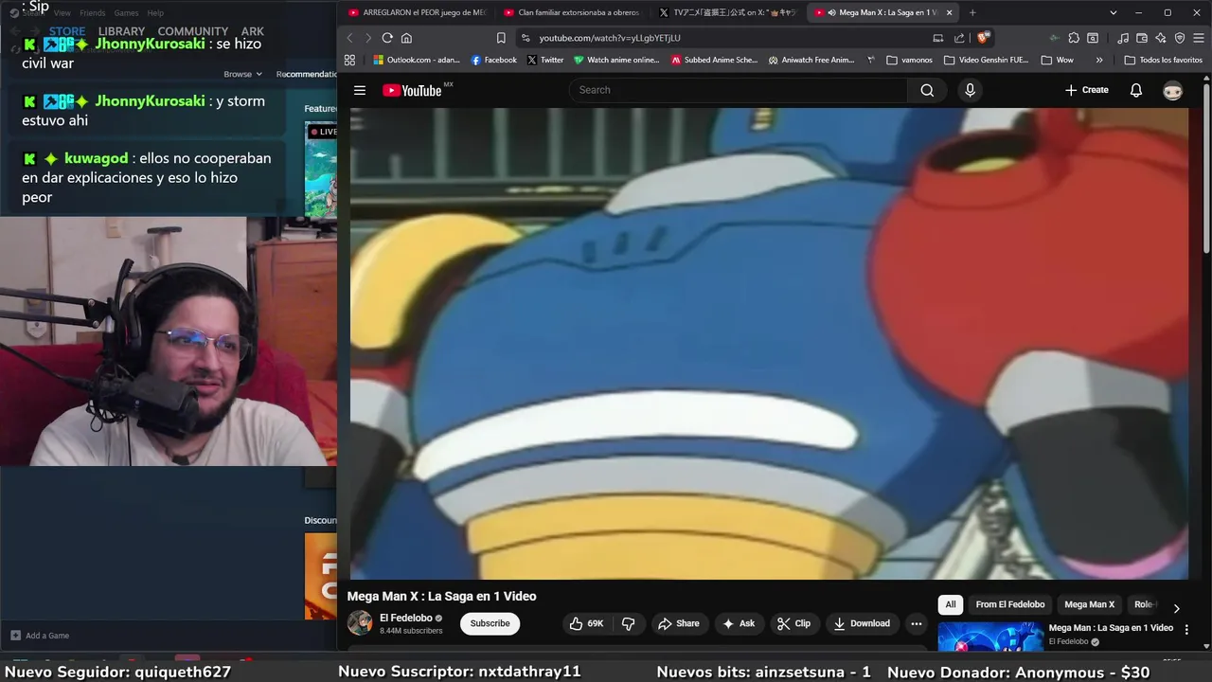Open the browser media control music icon

pyautogui.click(x=1123, y=38)
